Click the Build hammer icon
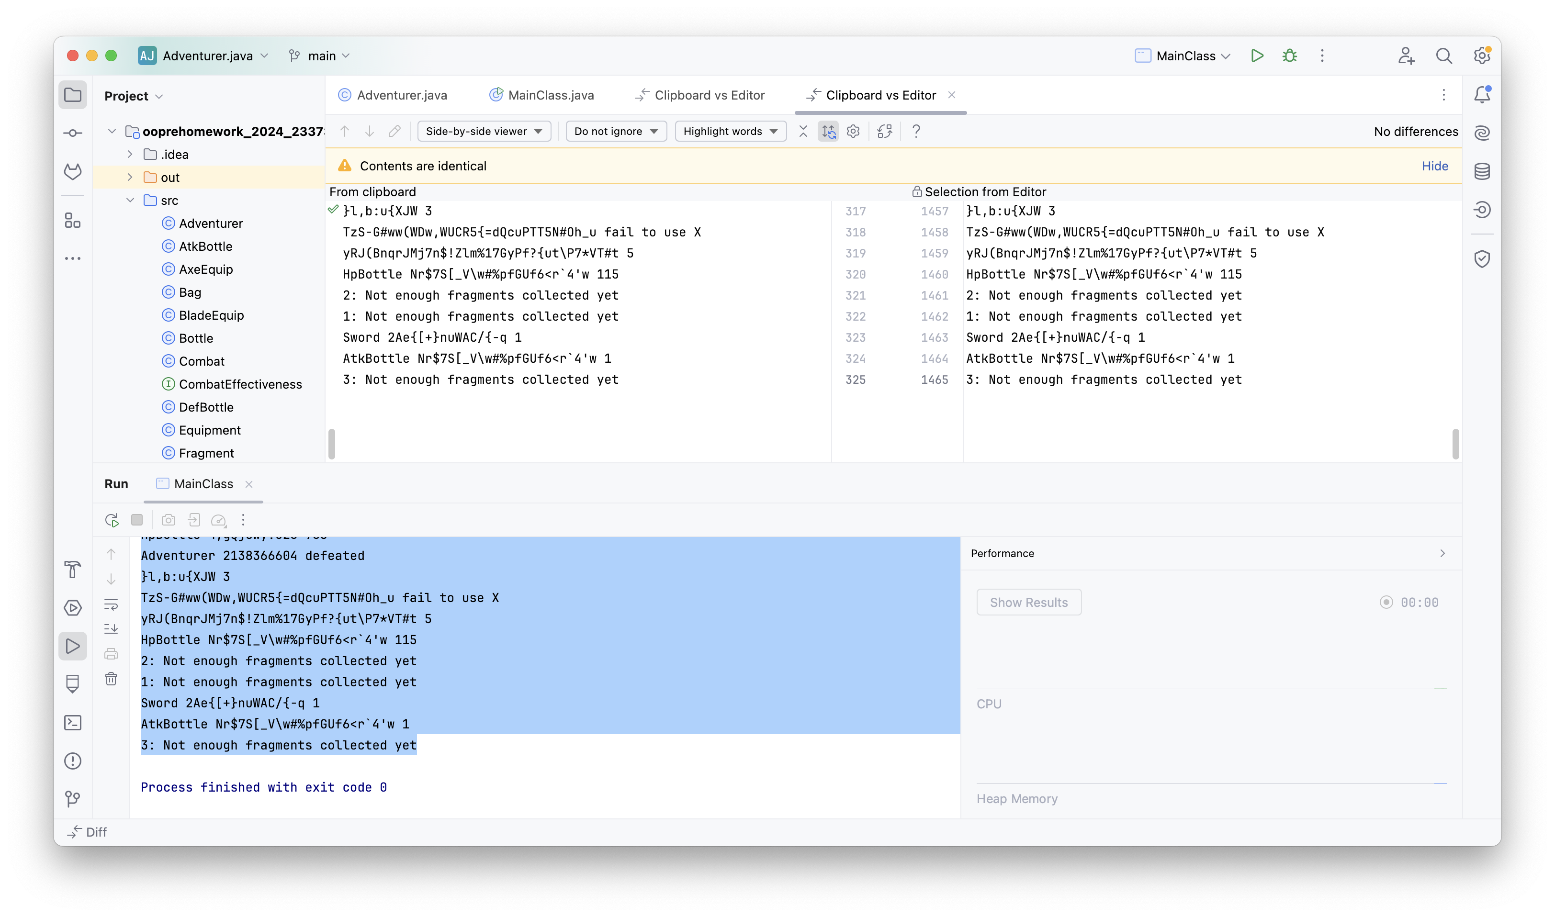This screenshot has height=917, width=1555. 73,569
